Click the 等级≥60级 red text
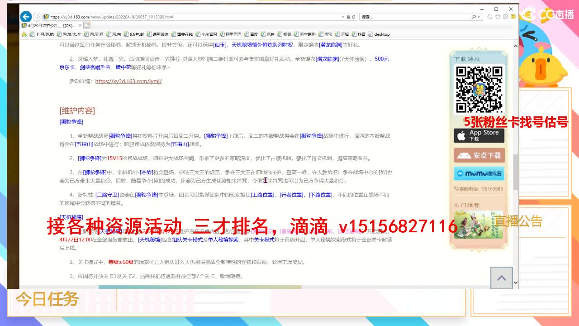The width and height of the screenshot is (579, 326). point(121,262)
